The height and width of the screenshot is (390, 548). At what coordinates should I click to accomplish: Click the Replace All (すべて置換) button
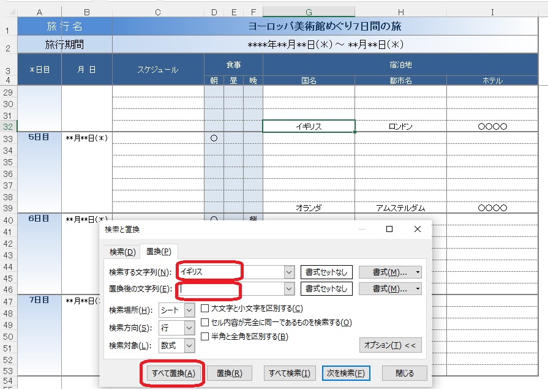point(173,373)
